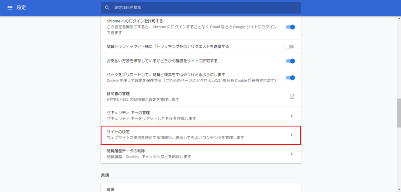This screenshot has height=192, width=401.
Task: Click text セキュリティ キーをリセットして PIN を作成します
Action: 151,119
